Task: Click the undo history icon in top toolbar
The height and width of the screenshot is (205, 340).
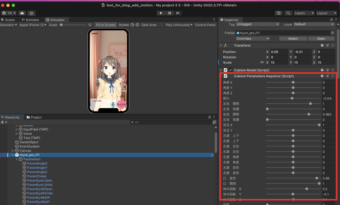Action: tap(278, 13)
